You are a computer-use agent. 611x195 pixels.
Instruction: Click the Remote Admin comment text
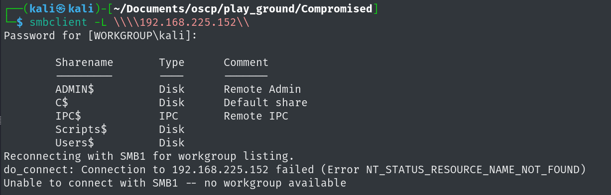coord(262,89)
